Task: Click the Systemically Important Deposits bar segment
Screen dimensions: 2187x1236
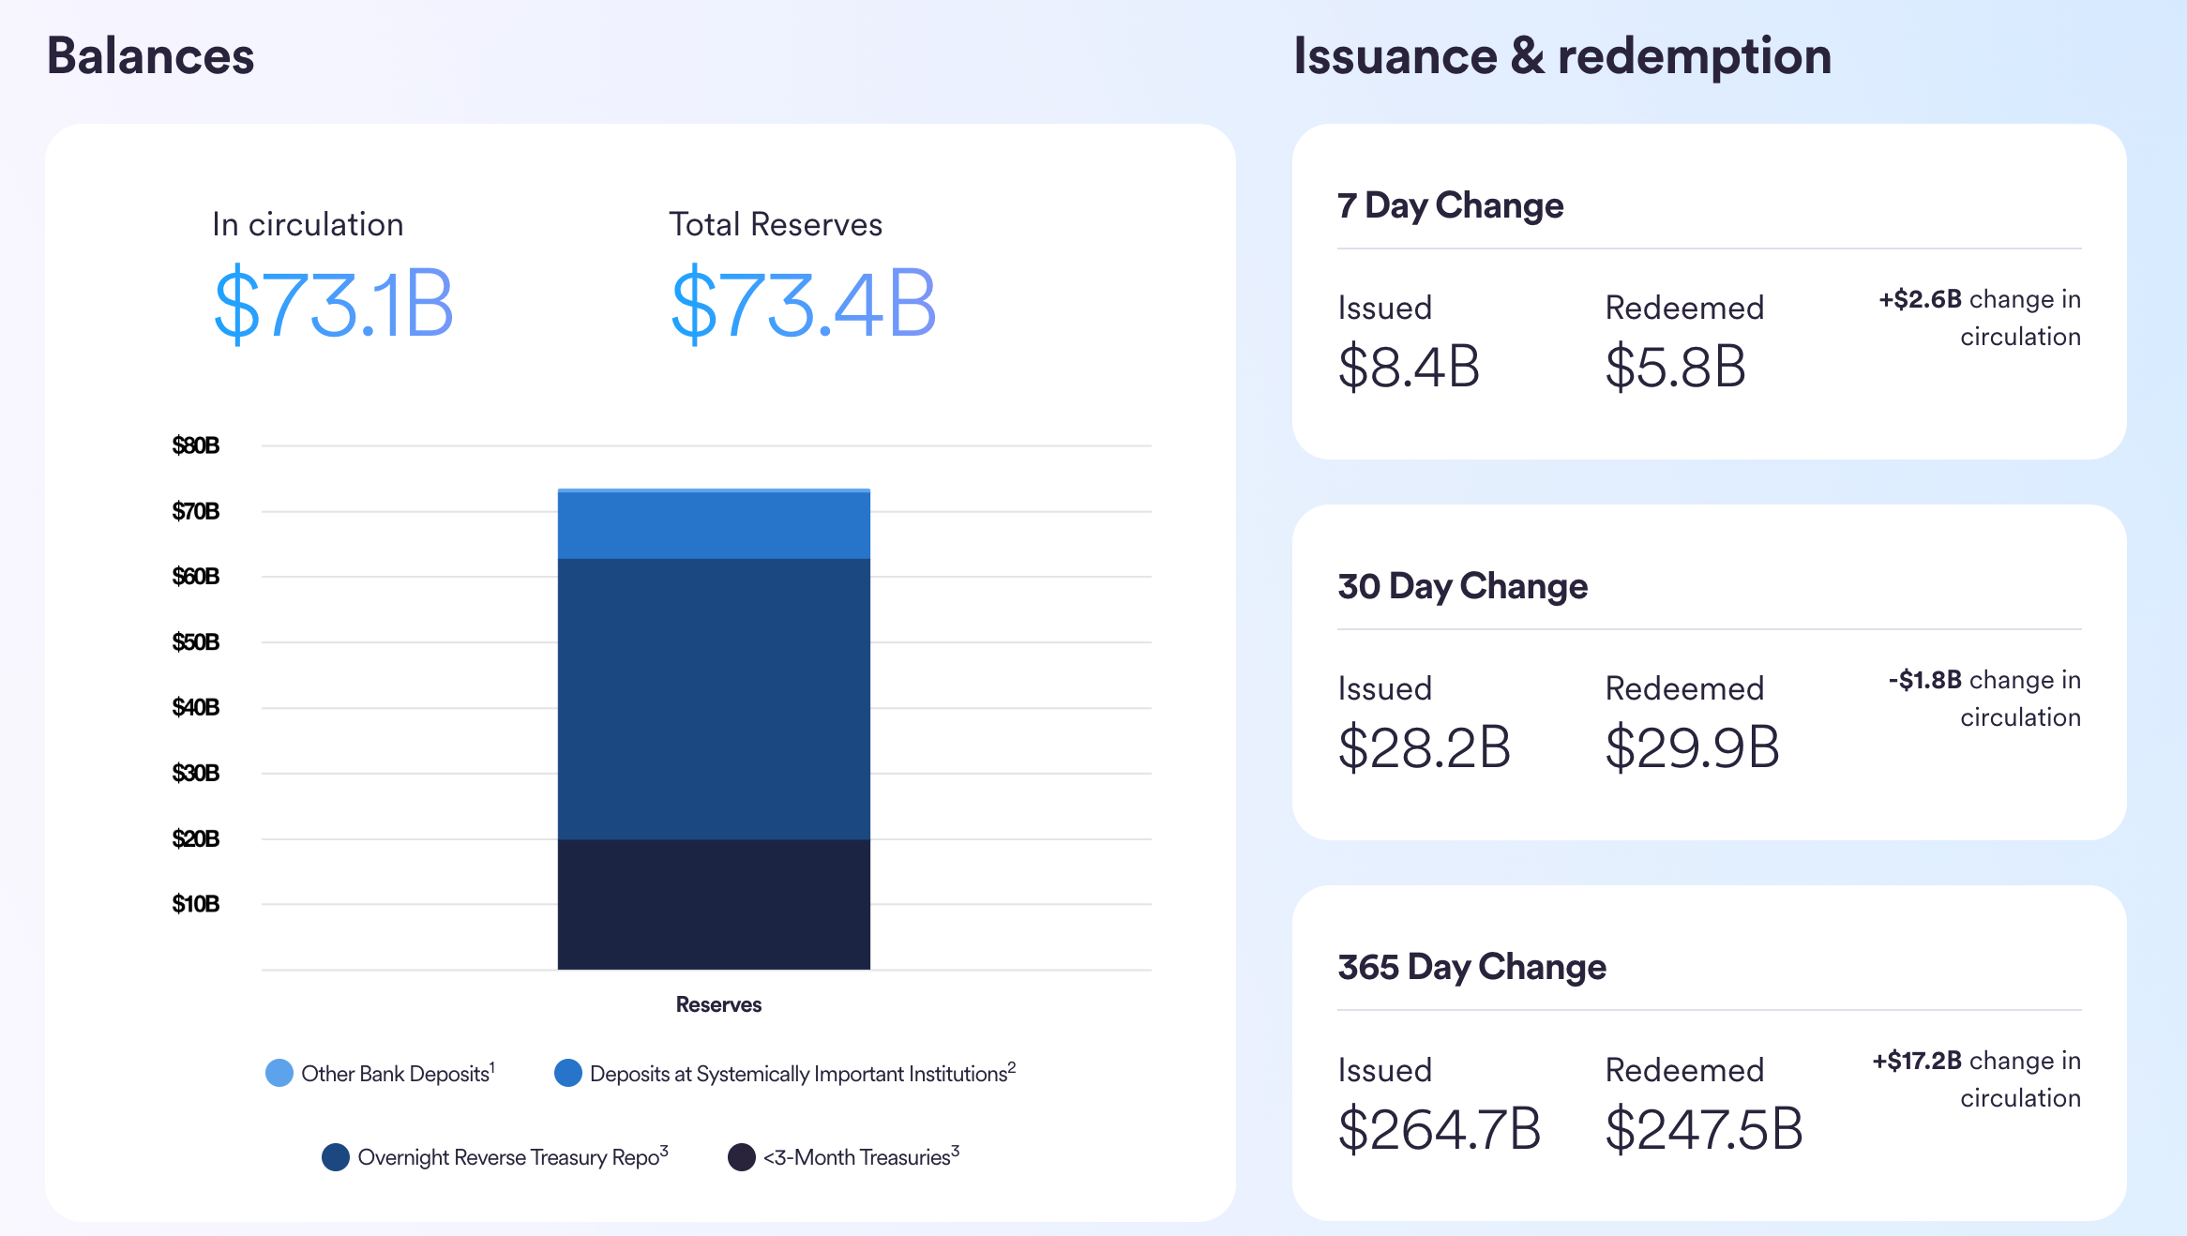Action: [x=714, y=526]
